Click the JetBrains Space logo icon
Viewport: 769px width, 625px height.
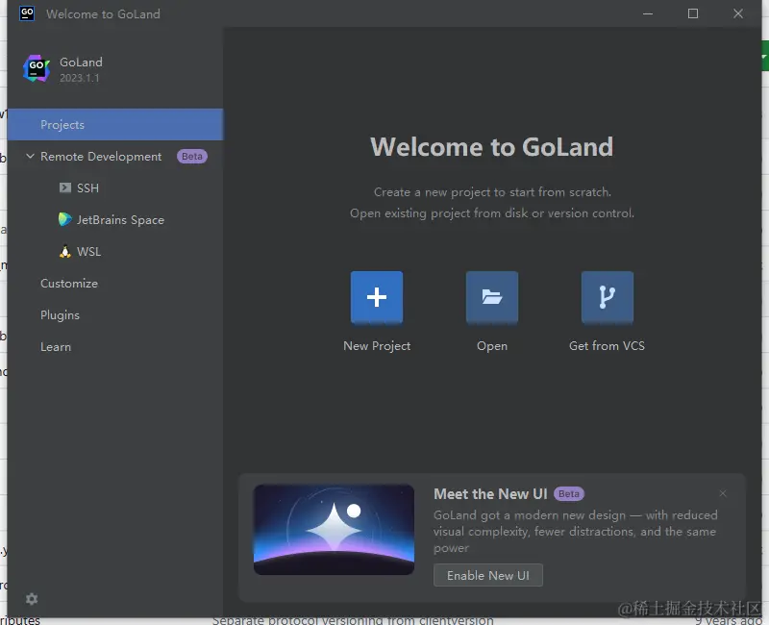point(65,219)
